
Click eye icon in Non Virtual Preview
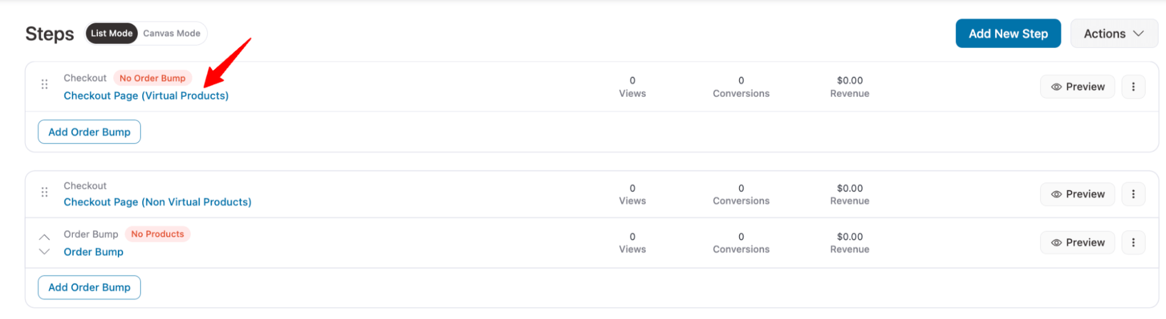pyautogui.click(x=1056, y=194)
